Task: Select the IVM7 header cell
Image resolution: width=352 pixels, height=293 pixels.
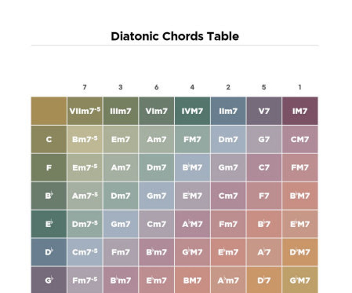Action: tap(192, 111)
